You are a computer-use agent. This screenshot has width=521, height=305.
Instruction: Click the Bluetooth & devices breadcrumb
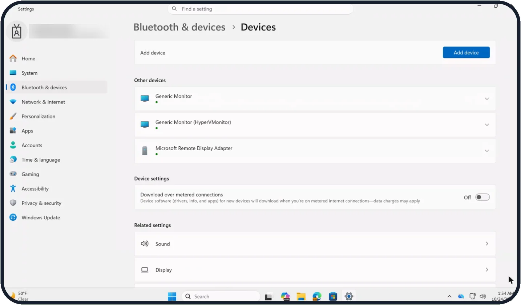[x=179, y=27]
